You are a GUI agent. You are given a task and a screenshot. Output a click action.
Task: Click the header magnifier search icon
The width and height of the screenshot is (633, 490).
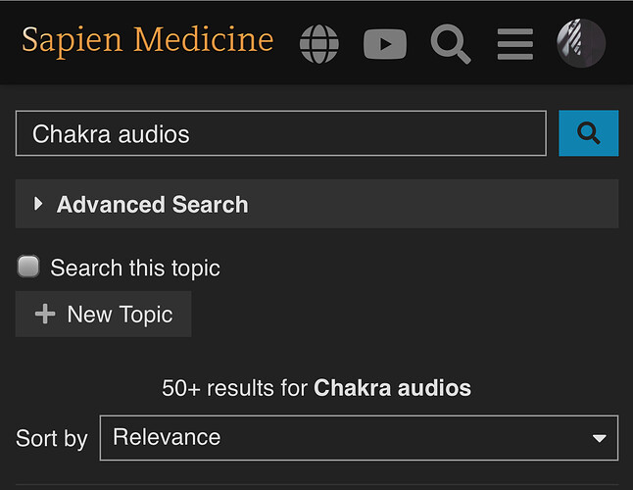pyautogui.click(x=451, y=44)
